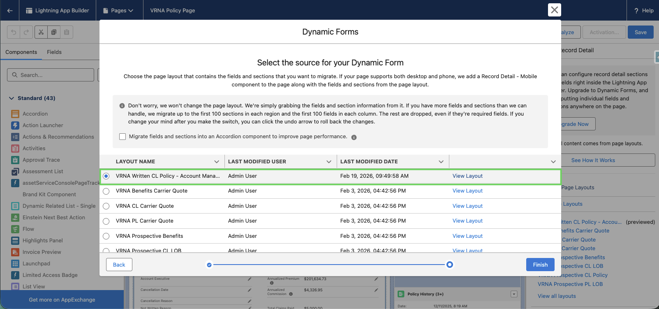The height and width of the screenshot is (309, 659).
Task: Select the Approval Trace component icon
Action: tap(15, 160)
